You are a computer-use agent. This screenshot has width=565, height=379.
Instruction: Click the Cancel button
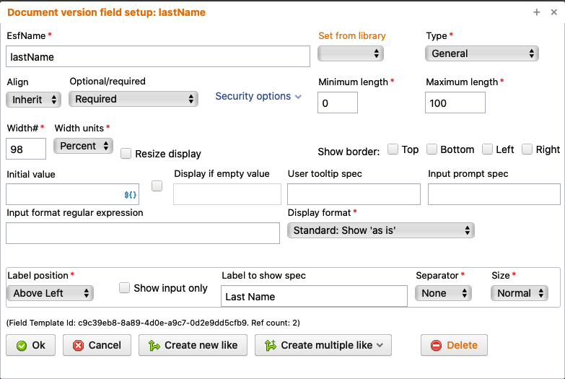pos(97,345)
